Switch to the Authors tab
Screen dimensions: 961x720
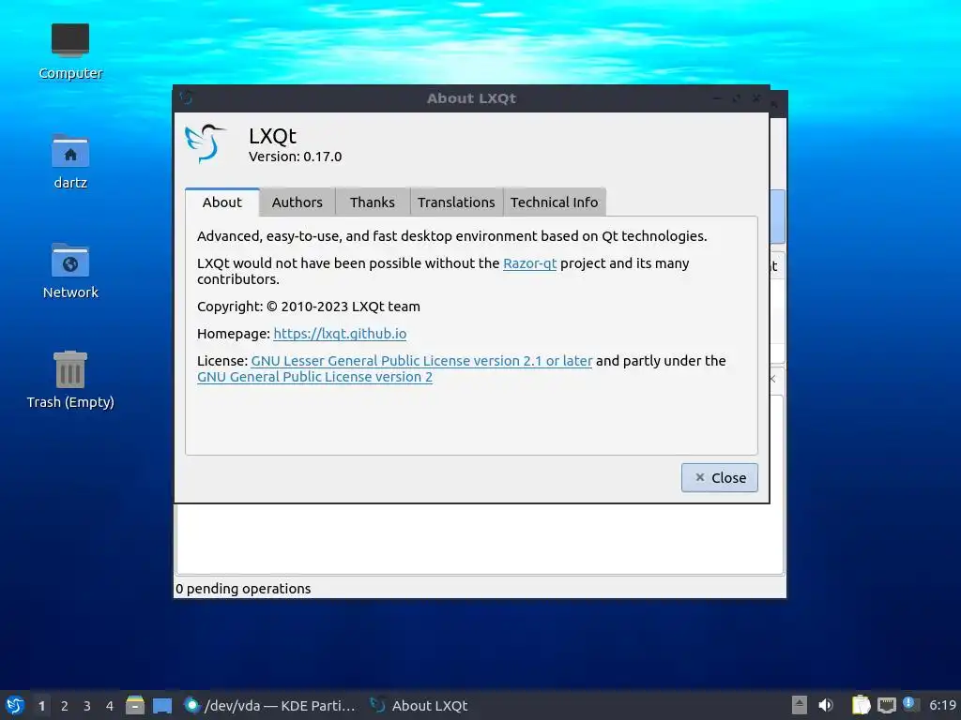pyautogui.click(x=297, y=202)
